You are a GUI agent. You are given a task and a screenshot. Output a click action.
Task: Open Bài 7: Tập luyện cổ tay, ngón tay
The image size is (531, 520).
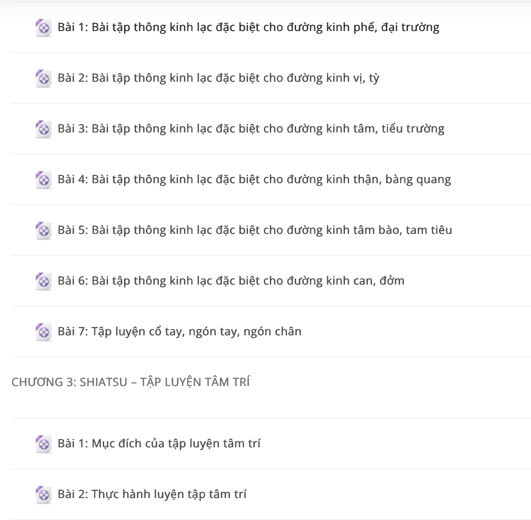[180, 332]
